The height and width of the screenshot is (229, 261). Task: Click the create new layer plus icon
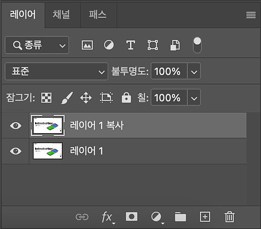(x=205, y=217)
